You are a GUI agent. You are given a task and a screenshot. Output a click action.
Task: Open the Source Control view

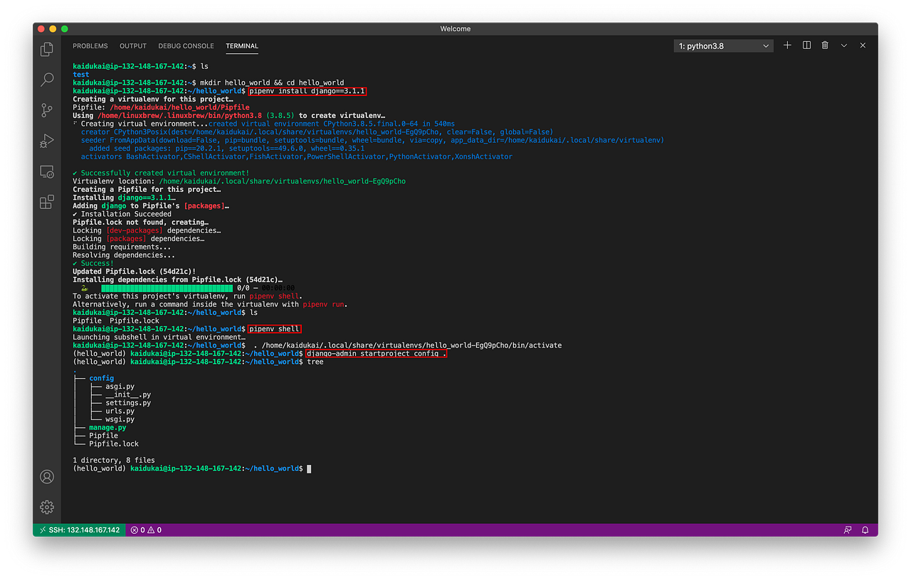point(47,110)
